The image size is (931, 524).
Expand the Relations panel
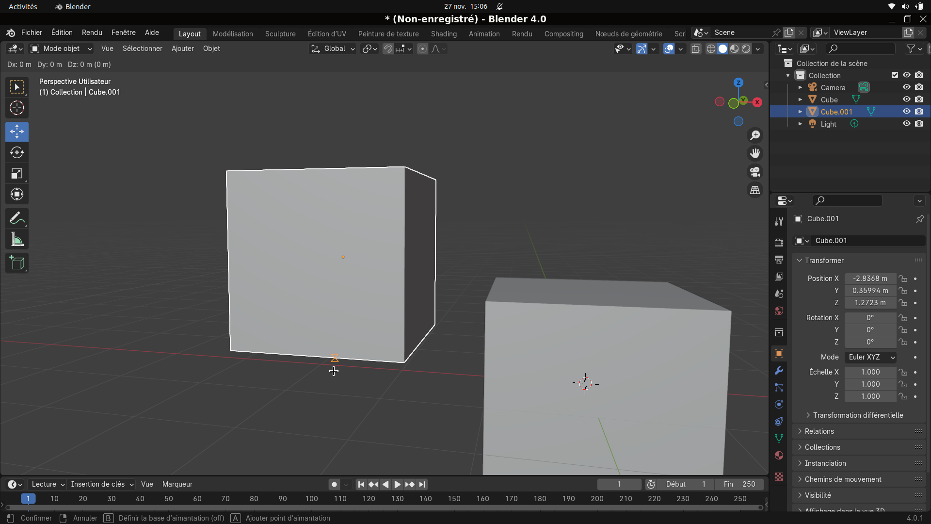pyautogui.click(x=819, y=431)
